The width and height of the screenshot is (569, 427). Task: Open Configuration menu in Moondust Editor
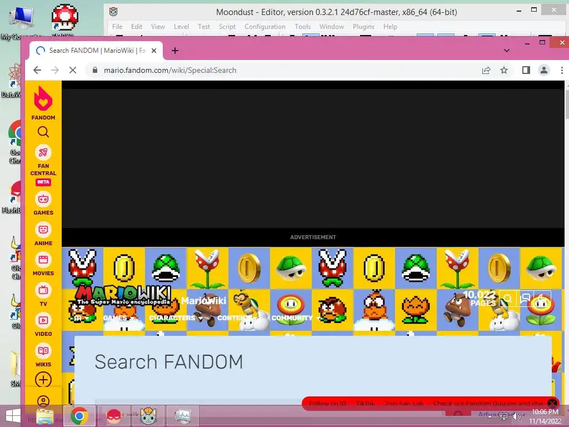[265, 27]
